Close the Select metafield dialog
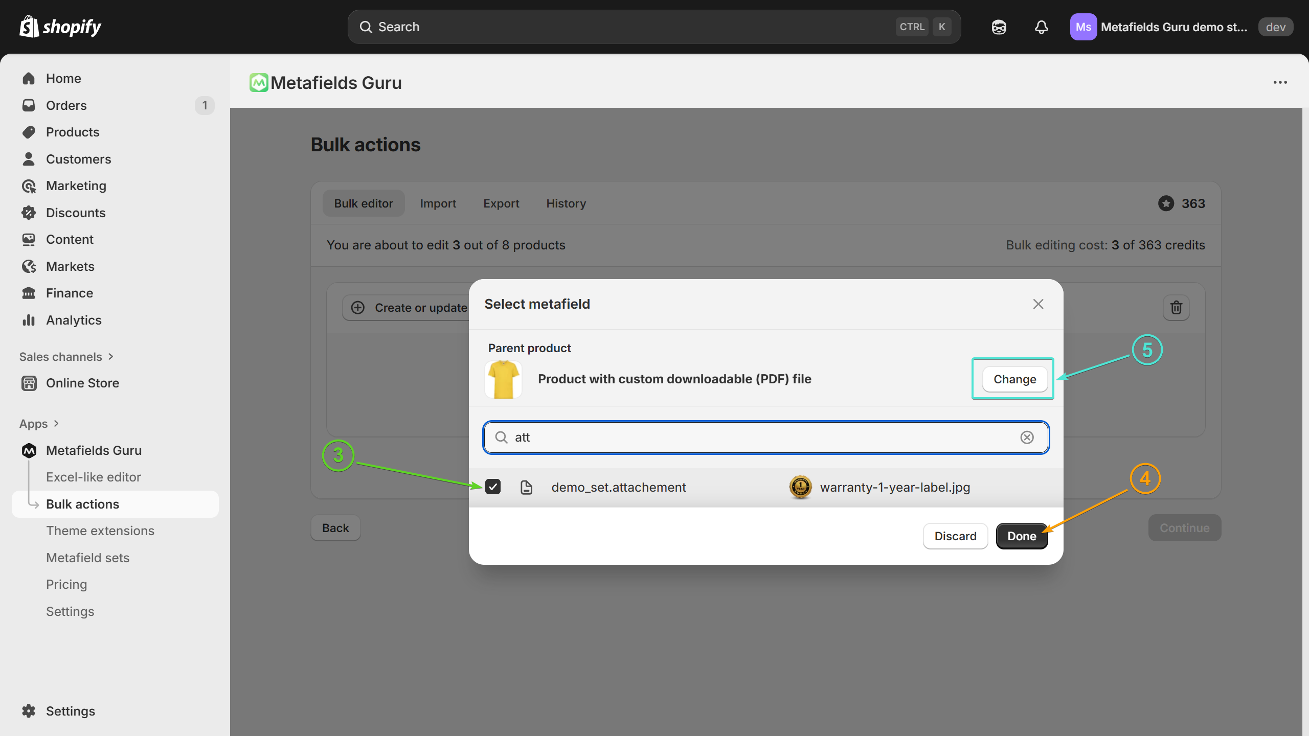Screen dimensions: 1309x736 coord(1038,304)
